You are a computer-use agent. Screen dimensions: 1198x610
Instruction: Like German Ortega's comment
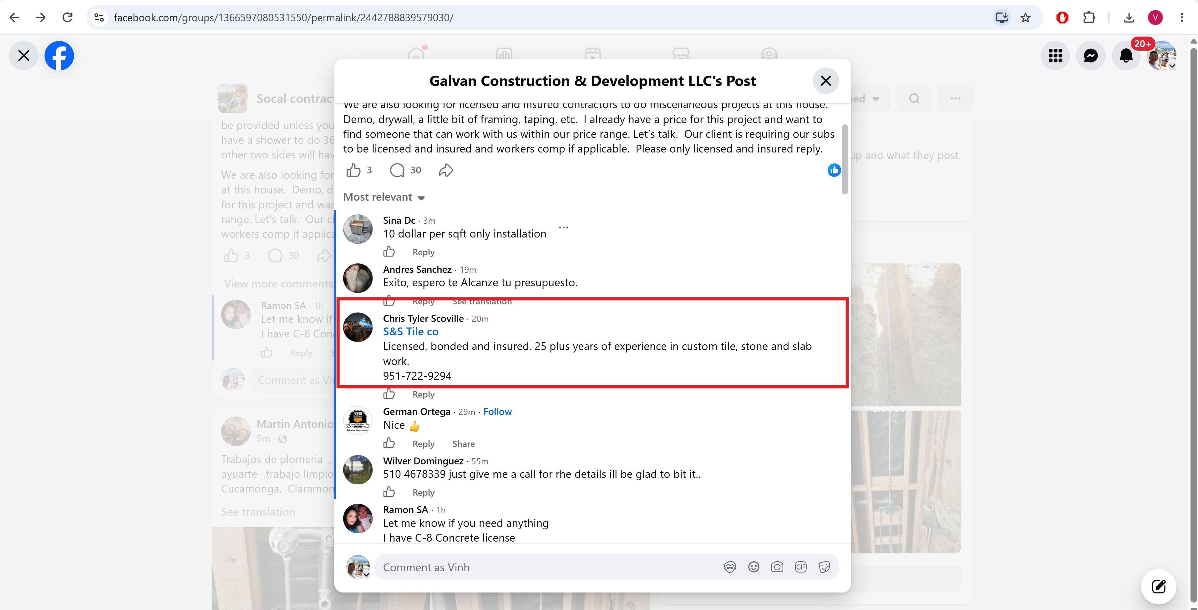(389, 443)
